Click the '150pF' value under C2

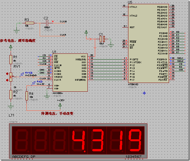click(x=47, y=28)
